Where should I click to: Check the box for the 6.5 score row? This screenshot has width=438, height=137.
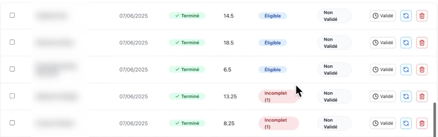point(12,69)
